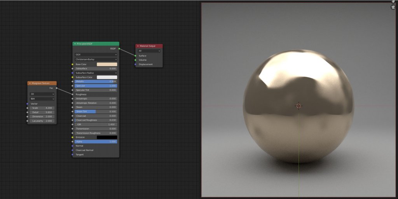Click the Musgrave Fac output socket
The image size is (398, 199).
tap(57, 88)
